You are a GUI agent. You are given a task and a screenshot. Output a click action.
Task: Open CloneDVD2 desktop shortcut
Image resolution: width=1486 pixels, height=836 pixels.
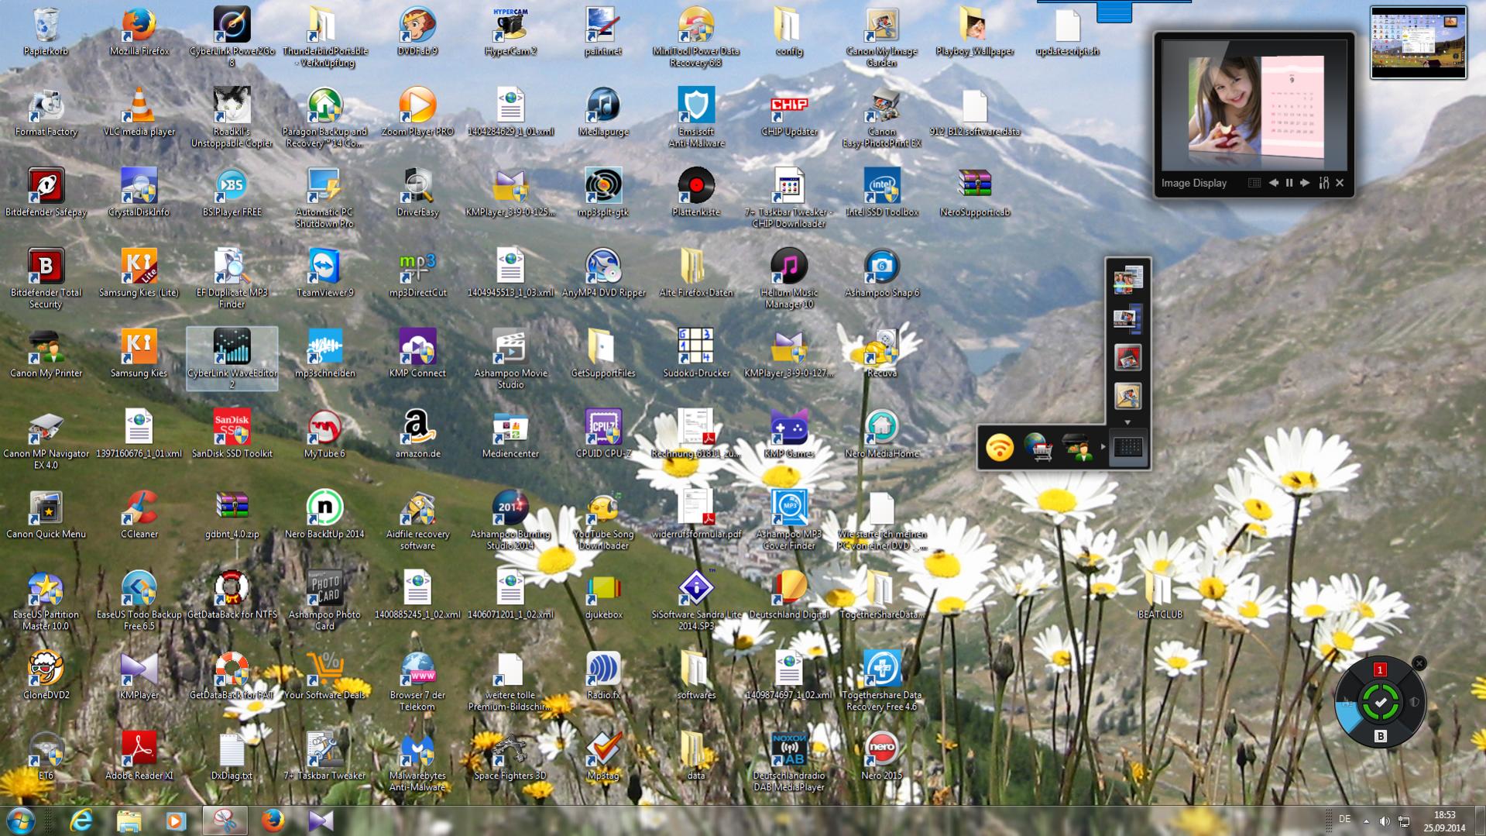(46, 676)
